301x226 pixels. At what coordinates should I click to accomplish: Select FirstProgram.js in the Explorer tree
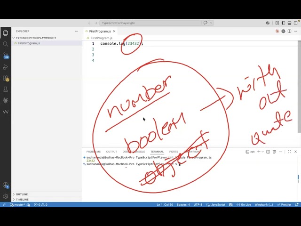(x=47, y=43)
